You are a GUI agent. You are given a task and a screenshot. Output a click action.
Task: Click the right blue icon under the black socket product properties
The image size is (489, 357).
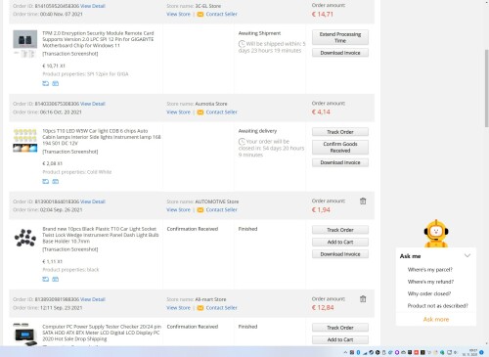point(56,279)
